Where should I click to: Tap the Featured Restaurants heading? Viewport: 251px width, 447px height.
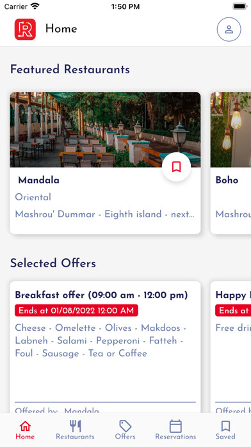click(x=70, y=69)
